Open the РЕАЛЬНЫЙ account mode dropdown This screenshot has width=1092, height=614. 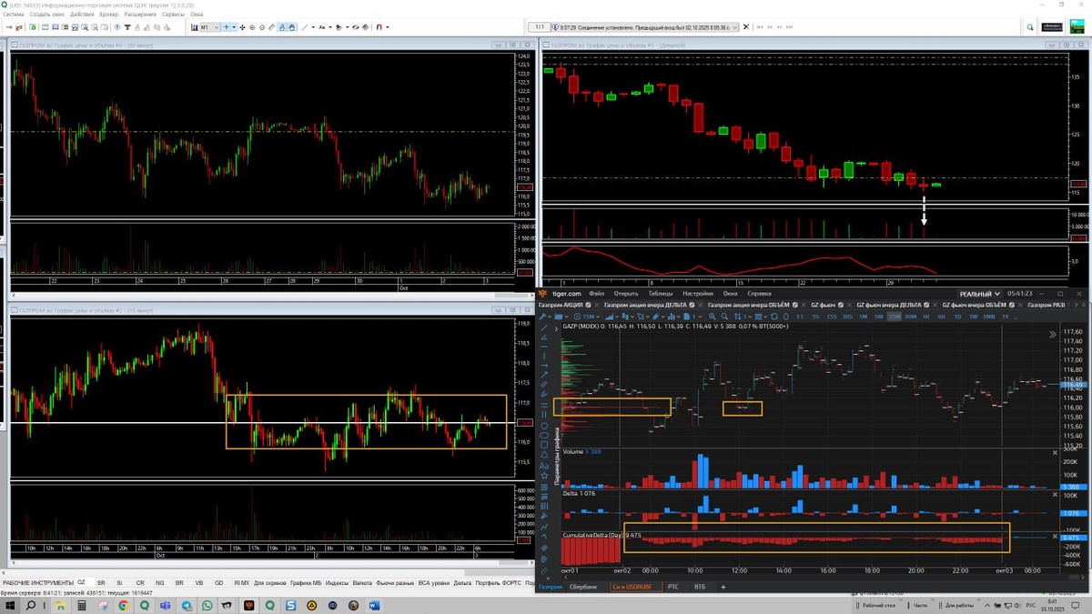point(979,294)
